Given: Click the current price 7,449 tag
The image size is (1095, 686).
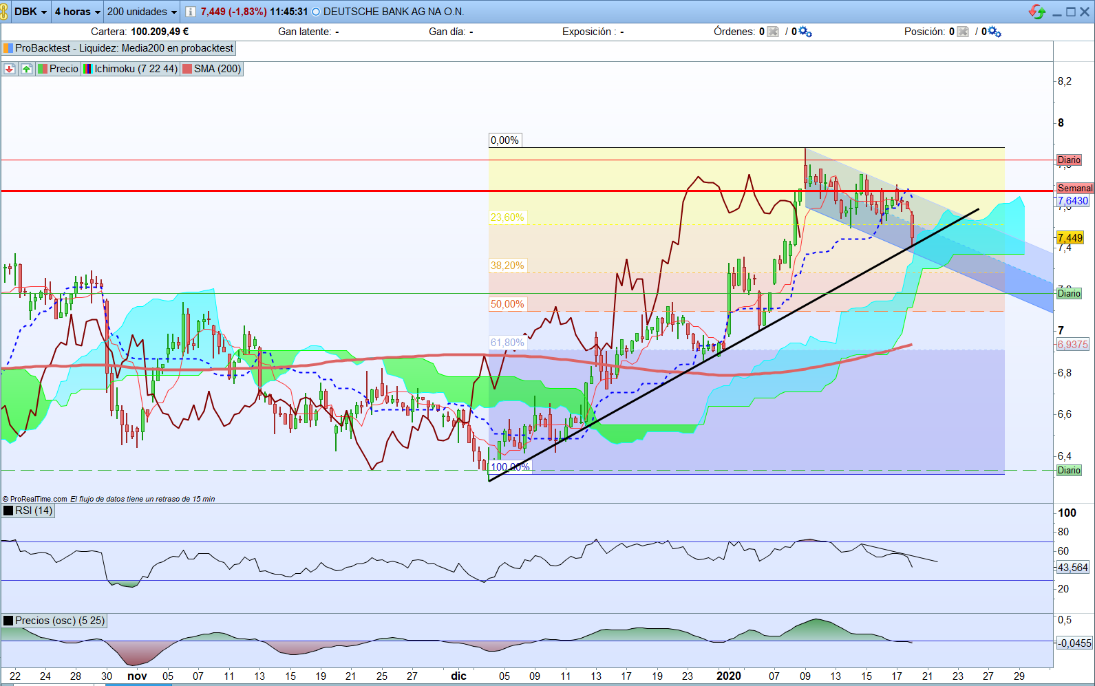Looking at the screenshot, I should pyautogui.click(x=1070, y=238).
